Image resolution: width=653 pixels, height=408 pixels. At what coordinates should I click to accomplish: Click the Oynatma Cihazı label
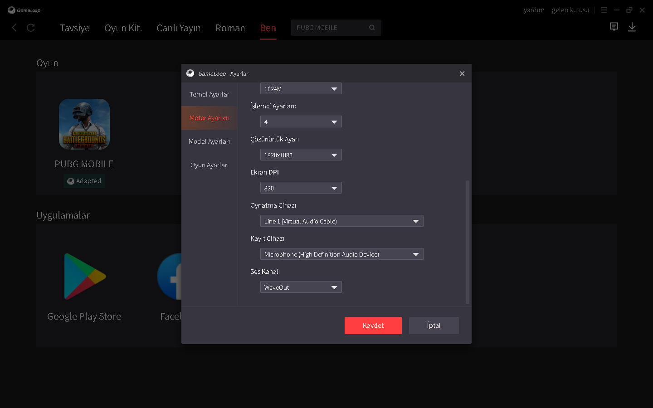coord(273,205)
